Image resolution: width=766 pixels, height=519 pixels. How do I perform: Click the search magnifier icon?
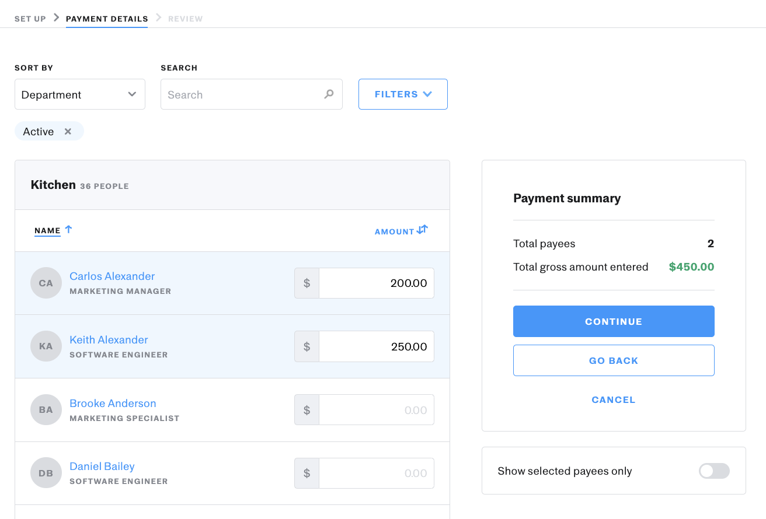pos(329,94)
